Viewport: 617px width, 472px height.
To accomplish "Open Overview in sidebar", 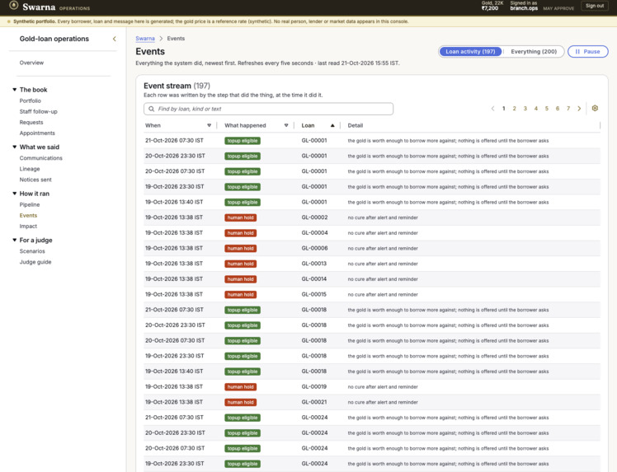I will (x=32, y=63).
